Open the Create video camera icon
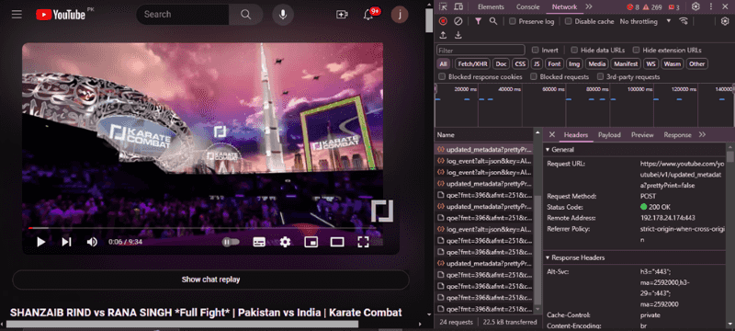The height and width of the screenshot is (331, 735). (x=342, y=15)
